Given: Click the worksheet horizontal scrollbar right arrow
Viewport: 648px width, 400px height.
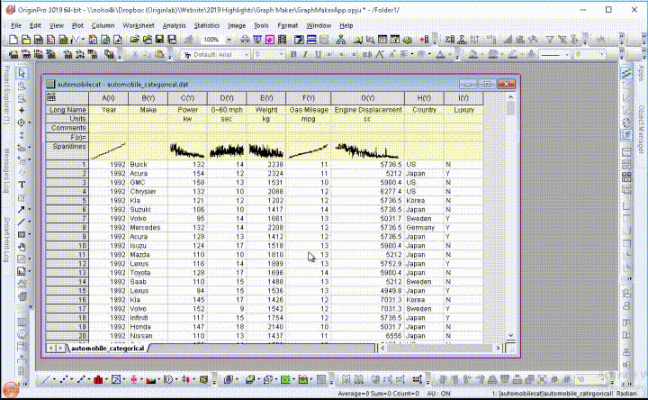Looking at the screenshot, I should click(x=498, y=349).
